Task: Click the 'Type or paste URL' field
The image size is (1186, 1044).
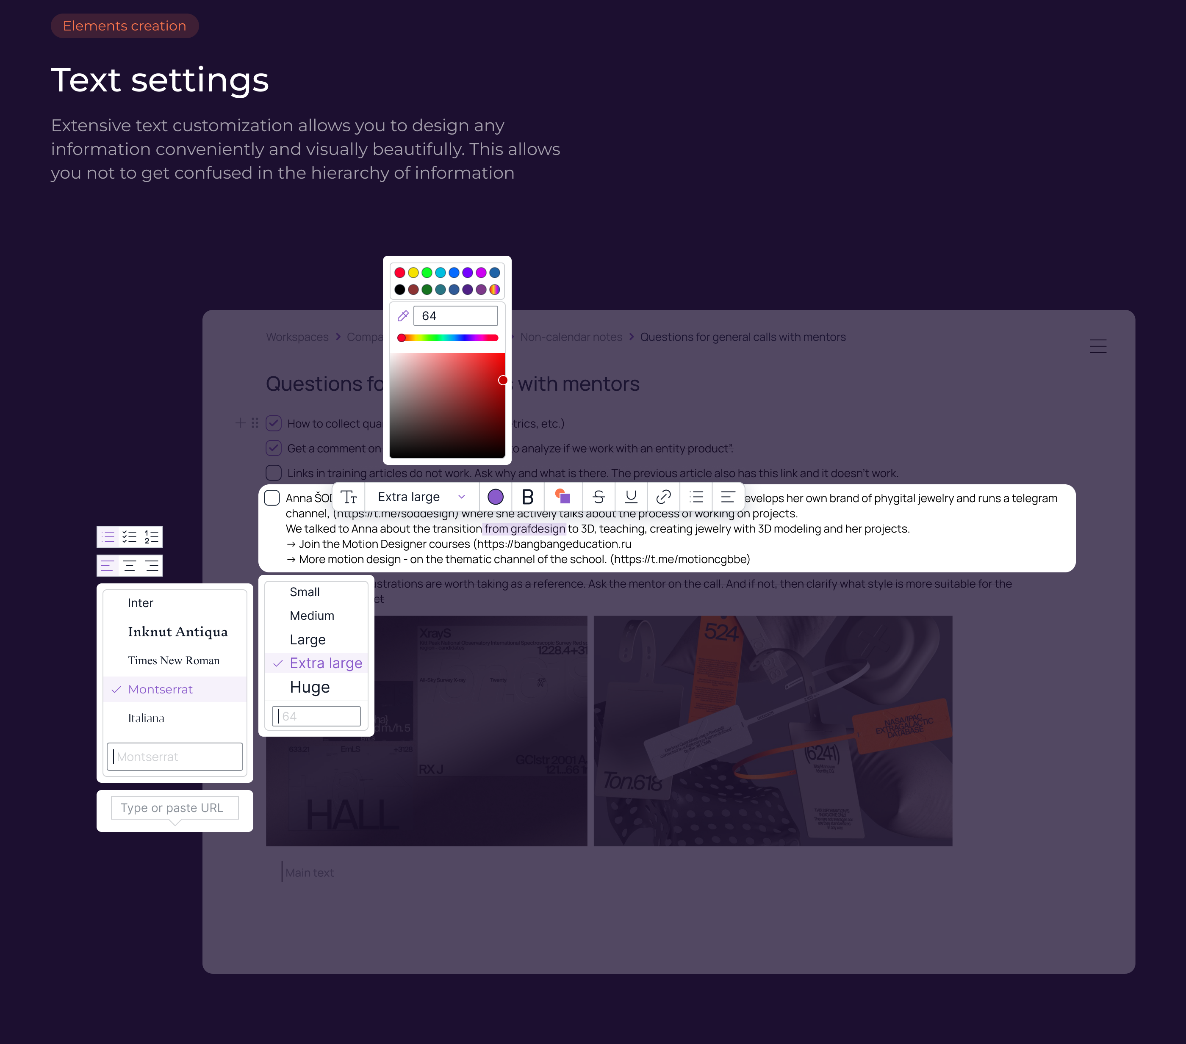Action: pyautogui.click(x=175, y=808)
